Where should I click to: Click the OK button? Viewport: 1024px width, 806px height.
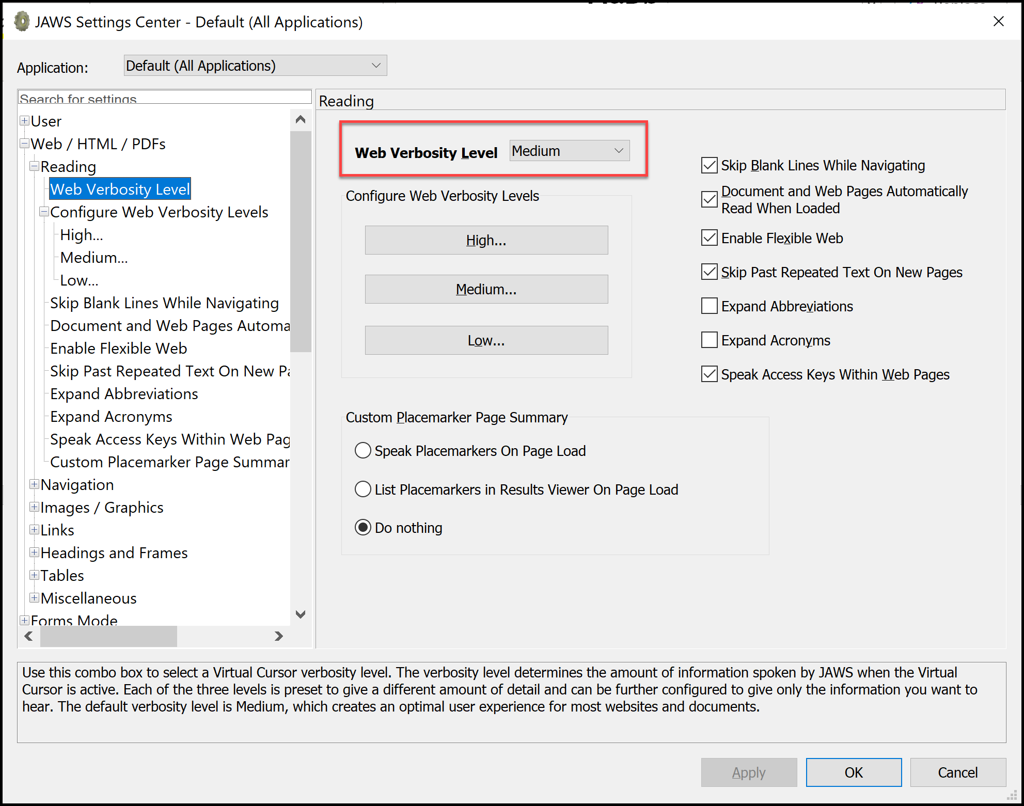click(854, 772)
